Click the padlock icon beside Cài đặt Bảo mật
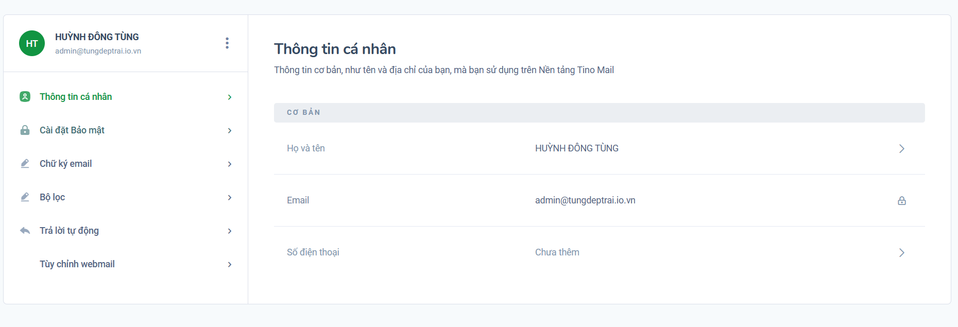The height and width of the screenshot is (327, 958). click(25, 130)
